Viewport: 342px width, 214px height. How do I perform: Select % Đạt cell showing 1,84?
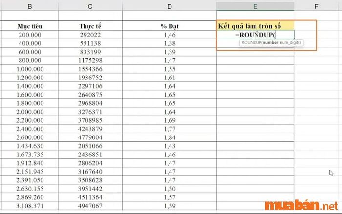pos(170,137)
